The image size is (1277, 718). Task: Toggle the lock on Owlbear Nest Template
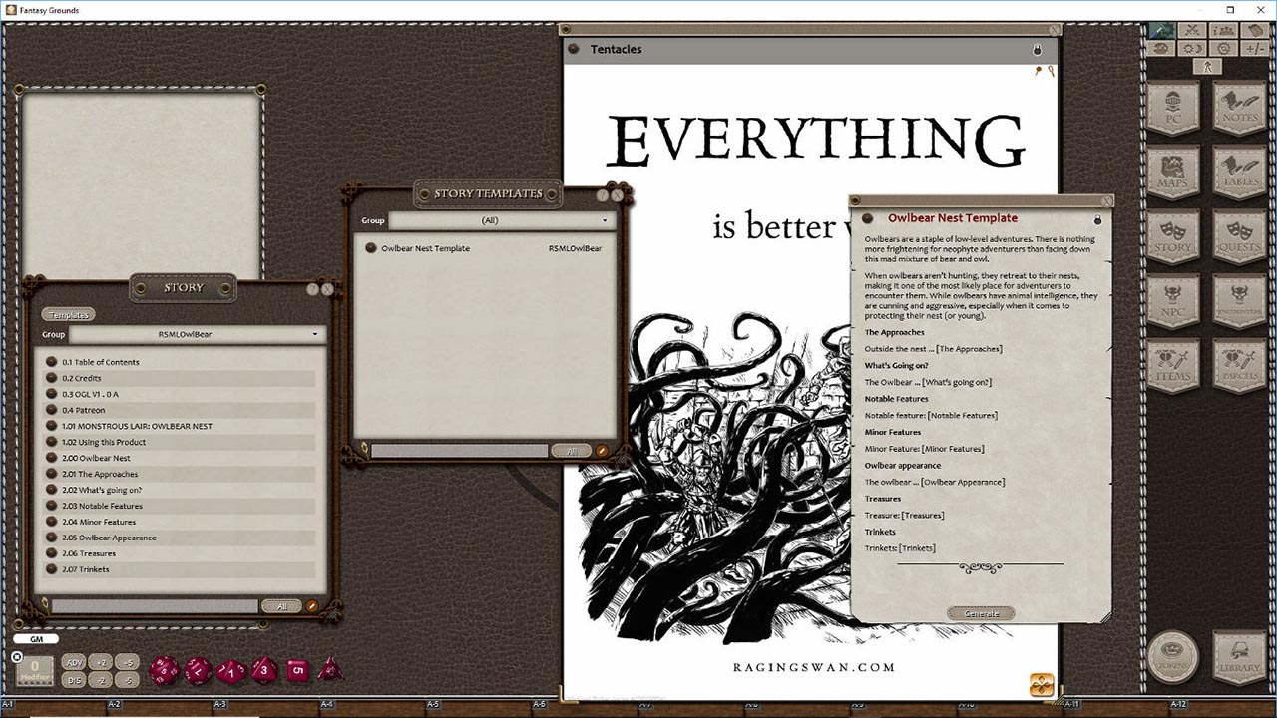[x=1097, y=219]
